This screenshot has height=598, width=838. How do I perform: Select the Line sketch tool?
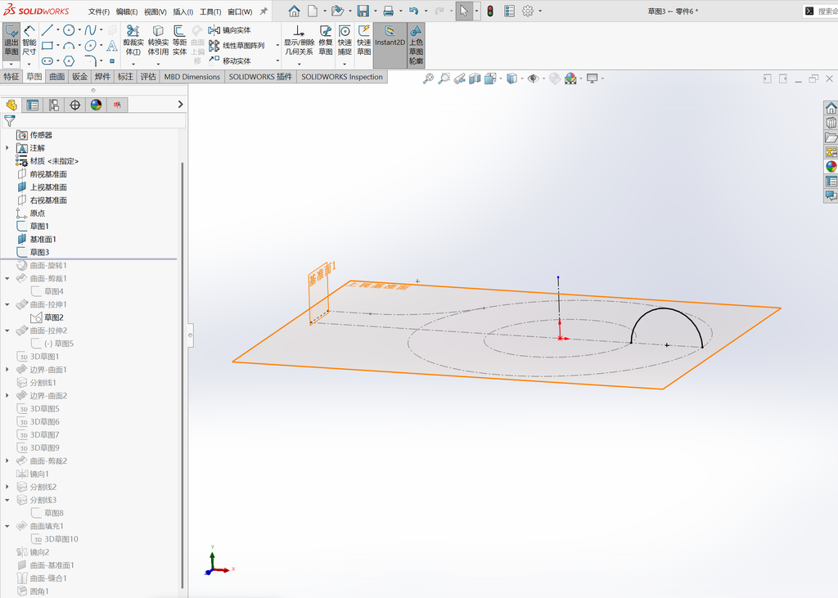[x=47, y=30]
